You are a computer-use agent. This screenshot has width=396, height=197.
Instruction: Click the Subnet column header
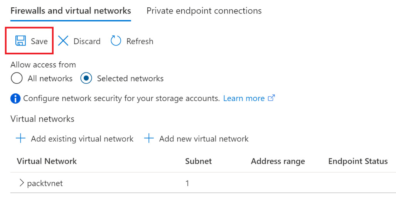click(x=198, y=161)
